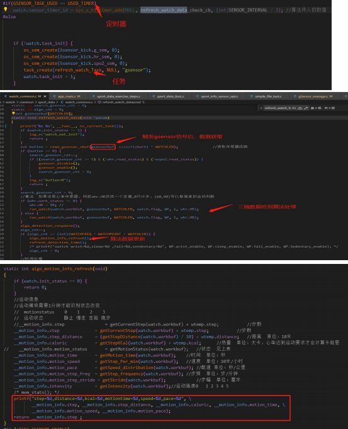This screenshot has height=429, width=348.
Task: Click the 'if (!watch.task_init) {' line
Action: [x=43, y=43]
